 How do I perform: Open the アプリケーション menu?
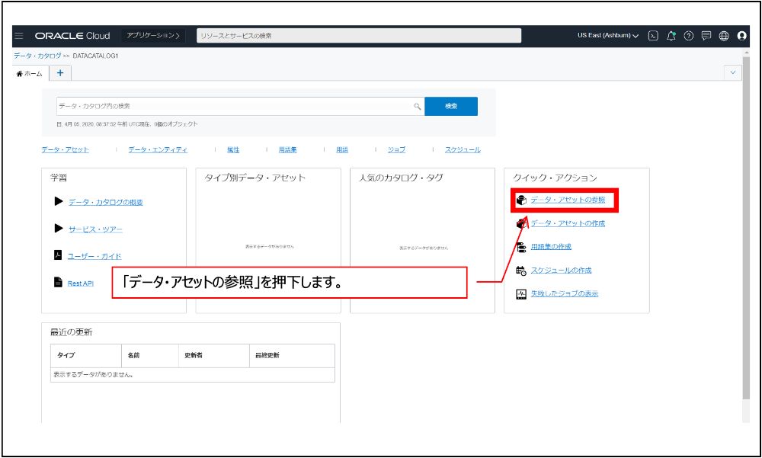pos(153,36)
